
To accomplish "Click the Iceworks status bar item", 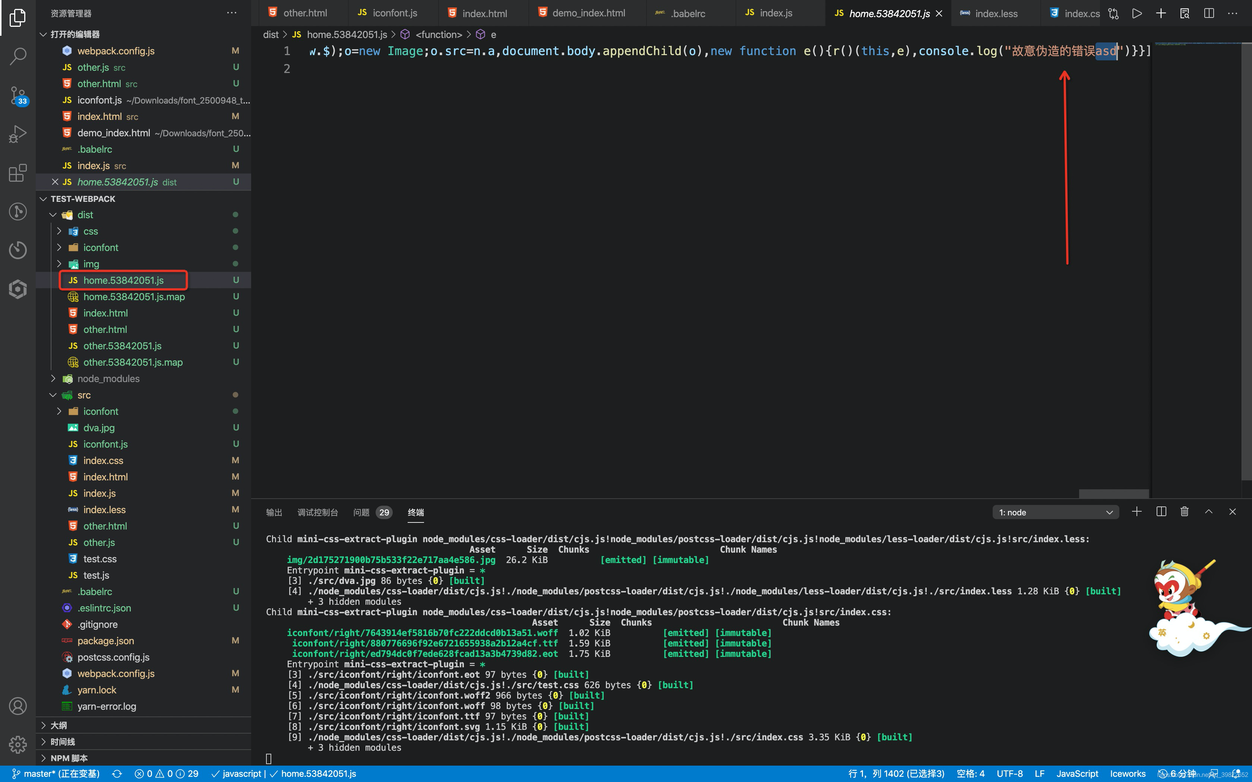I will 1127,774.
